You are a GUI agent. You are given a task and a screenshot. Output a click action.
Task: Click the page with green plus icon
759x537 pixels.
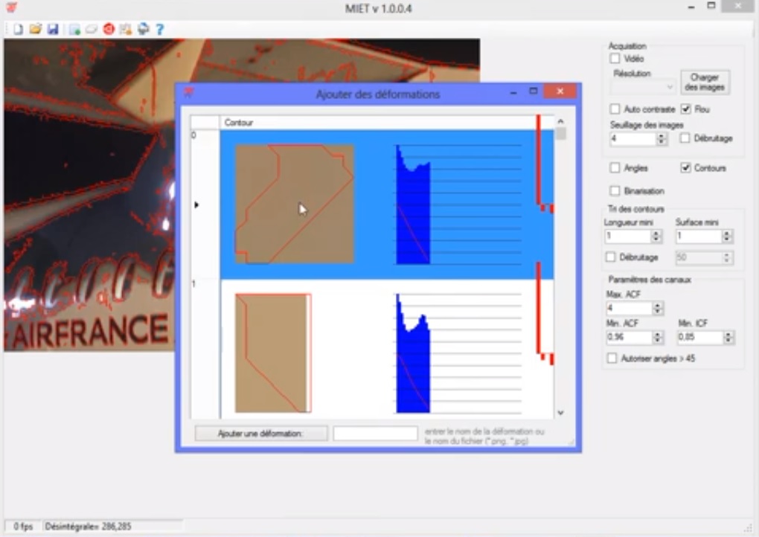[74, 29]
